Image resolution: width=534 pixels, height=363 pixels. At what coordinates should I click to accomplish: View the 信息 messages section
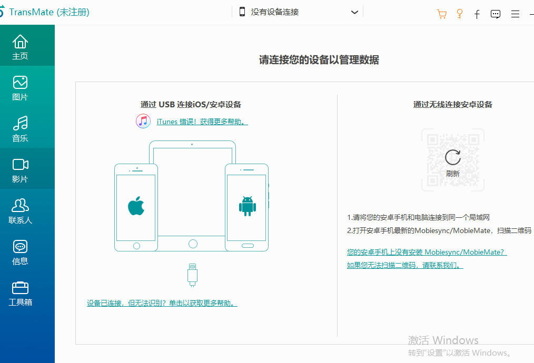[x=20, y=252]
